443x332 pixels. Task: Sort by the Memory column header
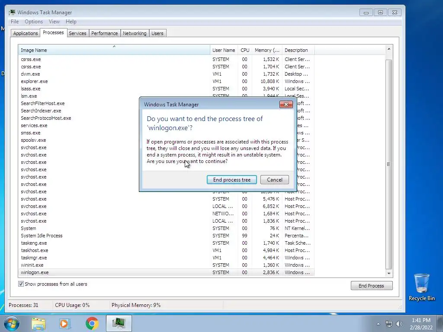[267, 50]
